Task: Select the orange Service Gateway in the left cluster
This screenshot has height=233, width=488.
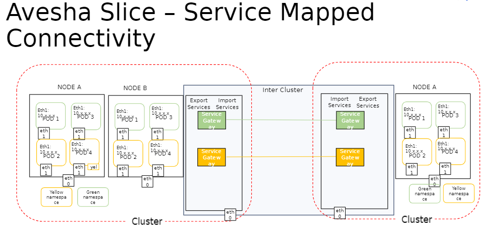Action: 211,157
